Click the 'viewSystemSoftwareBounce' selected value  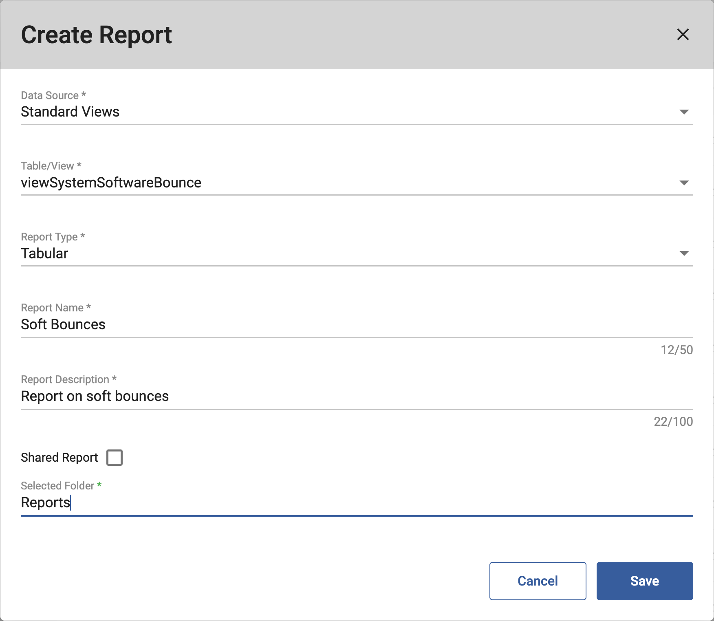coord(111,183)
